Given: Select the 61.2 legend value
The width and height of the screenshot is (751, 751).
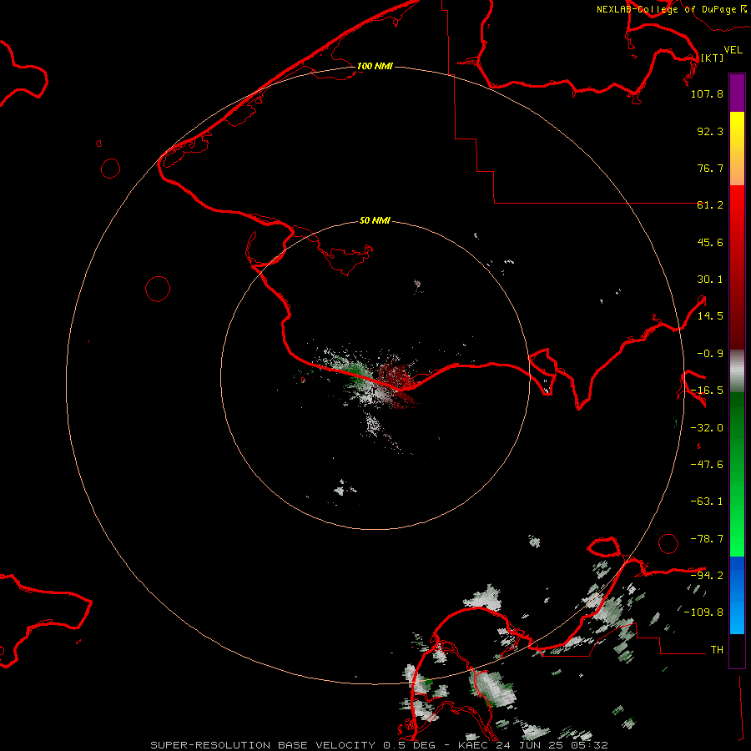Looking at the screenshot, I should tap(710, 205).
